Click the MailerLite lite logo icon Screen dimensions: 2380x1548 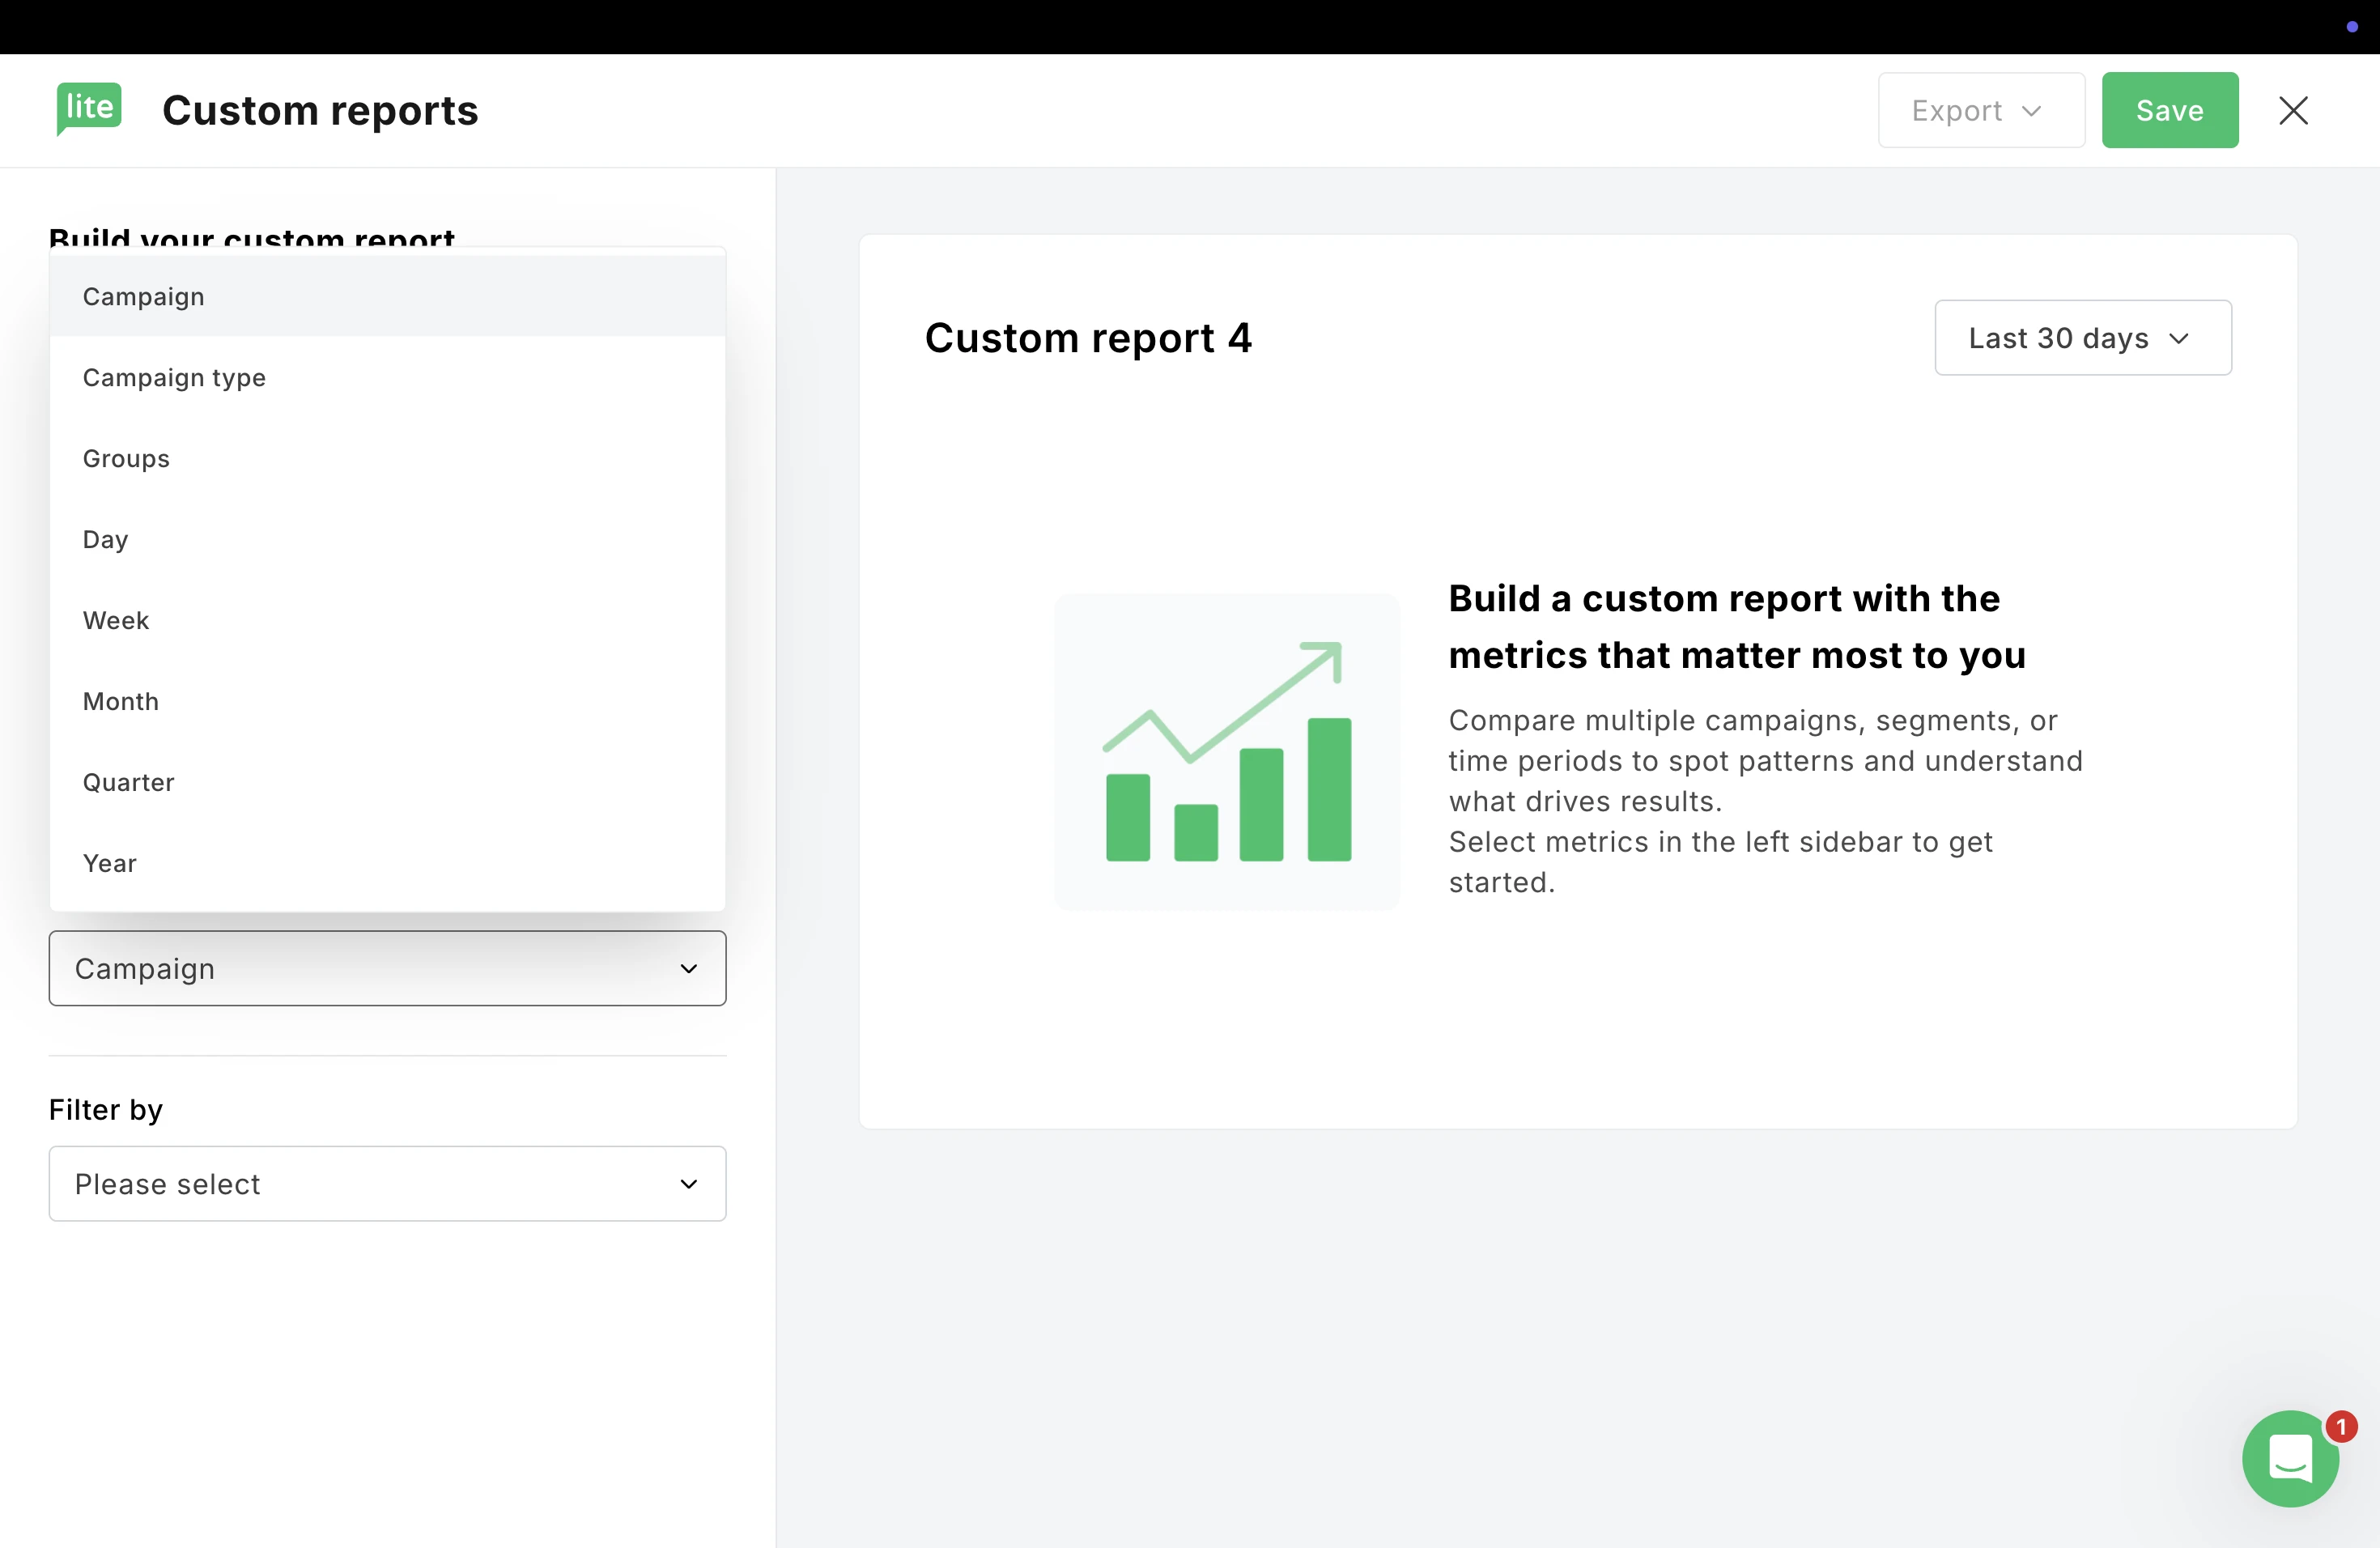(89, 108)
